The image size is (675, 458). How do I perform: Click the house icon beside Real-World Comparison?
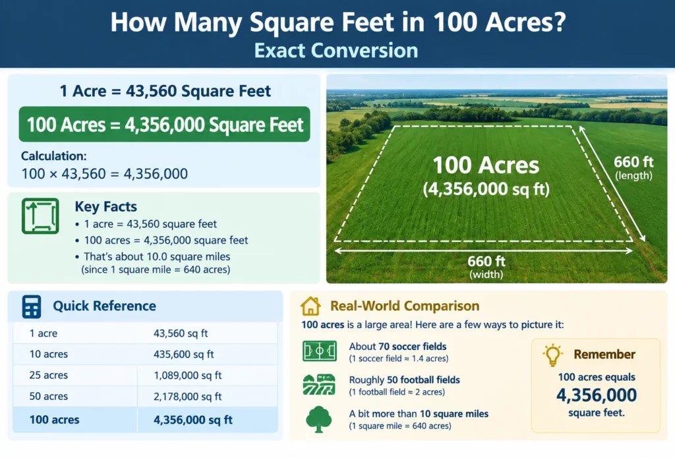[311, 306]
